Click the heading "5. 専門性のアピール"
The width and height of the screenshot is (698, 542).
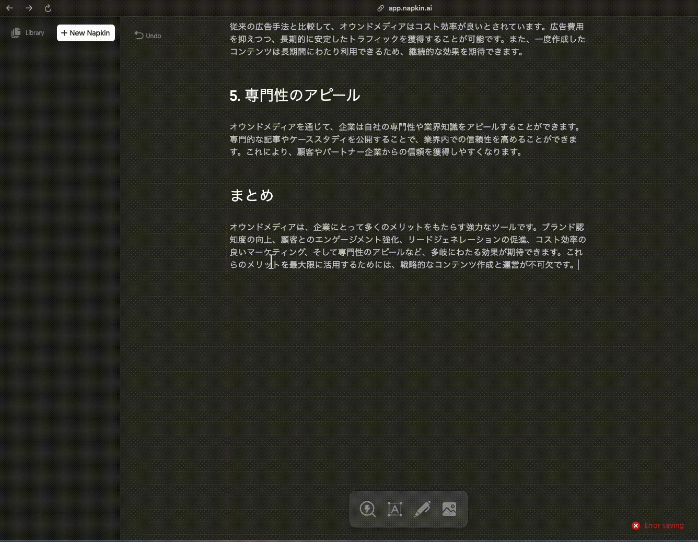295,95
